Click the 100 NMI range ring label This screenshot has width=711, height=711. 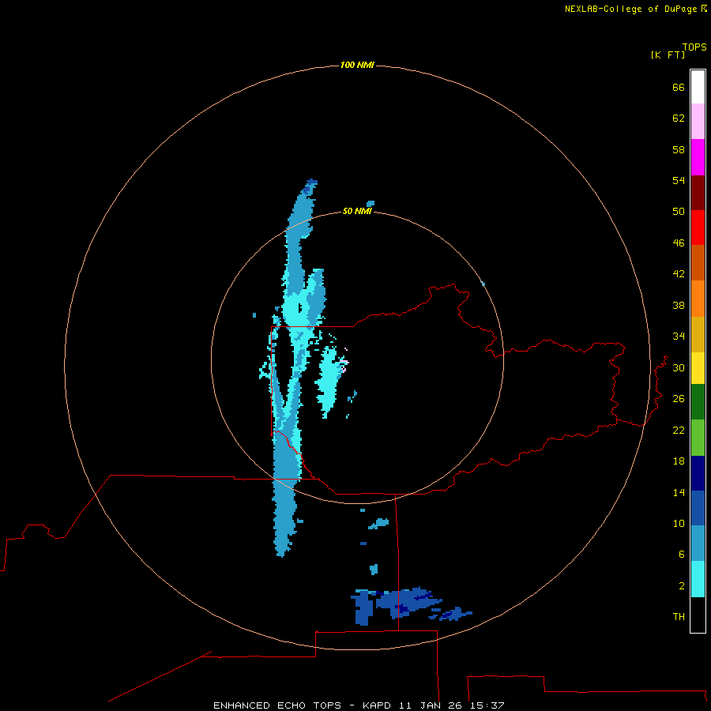coord(357,66)
